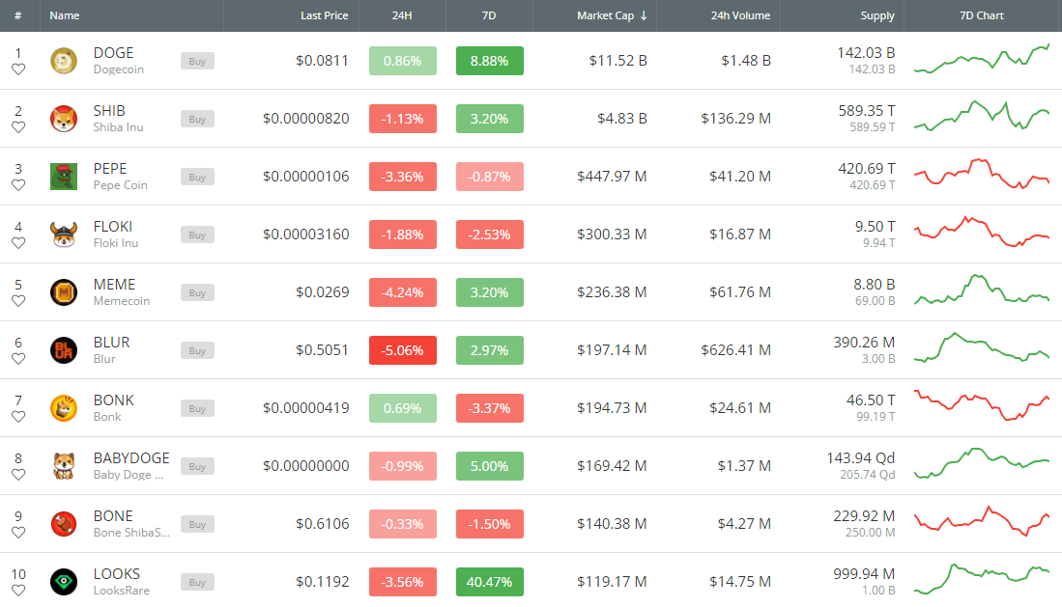Buy LOOKS using its Buy button

point(197,582)
